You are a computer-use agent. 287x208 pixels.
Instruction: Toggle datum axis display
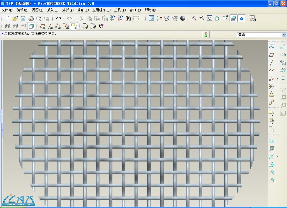pos(50,26)
